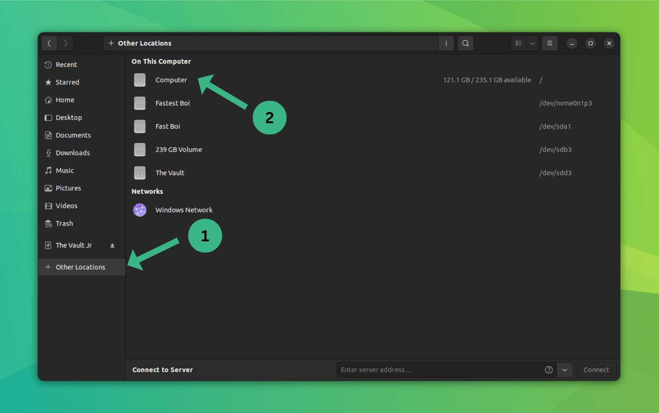
Task: Click the Windows Network globe icon
Action: point(140,210)
